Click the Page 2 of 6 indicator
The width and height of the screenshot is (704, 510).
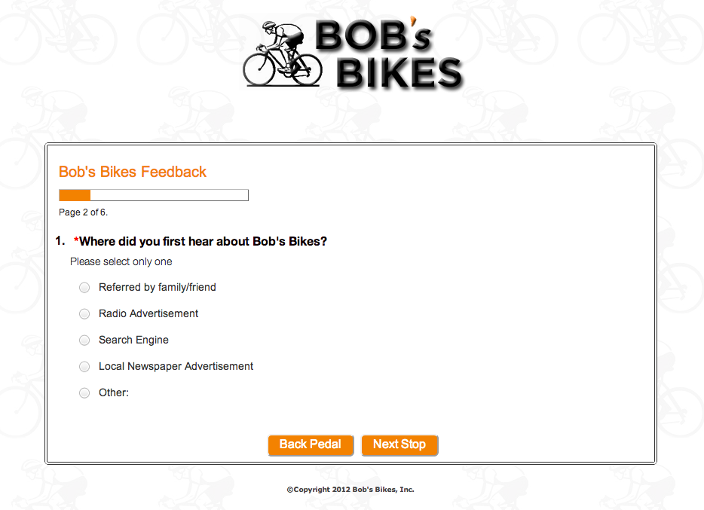click(83, 212)
